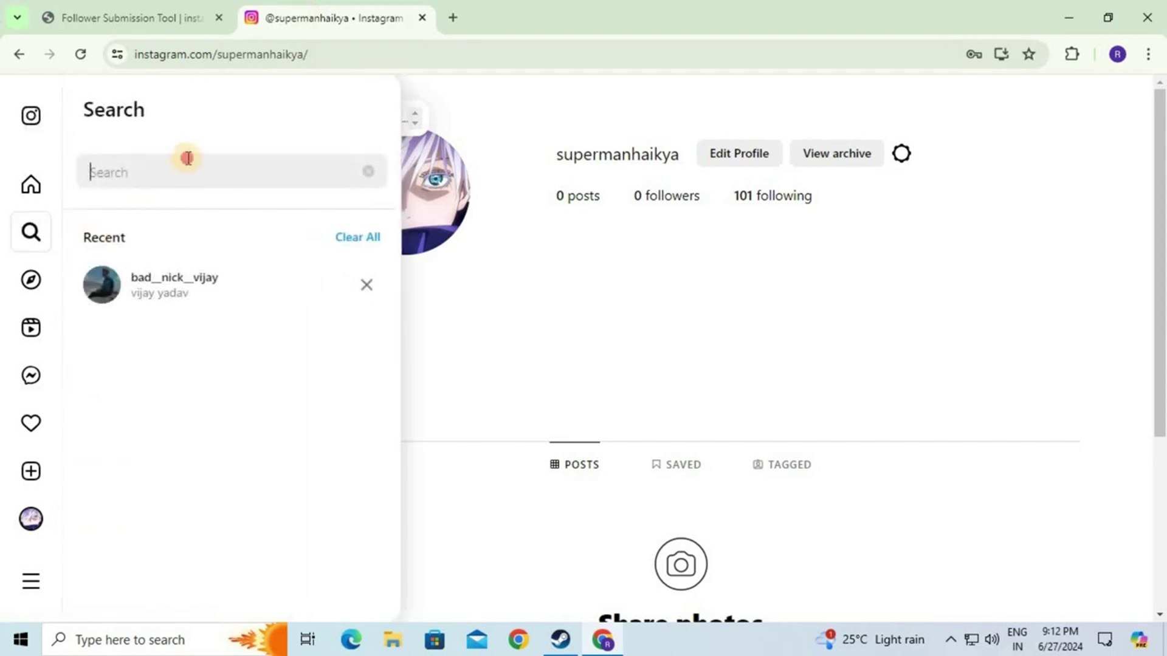Switch to the SAVED tab
The width and height of the screenshot is (1167, 656).
[x=676, y=464]
